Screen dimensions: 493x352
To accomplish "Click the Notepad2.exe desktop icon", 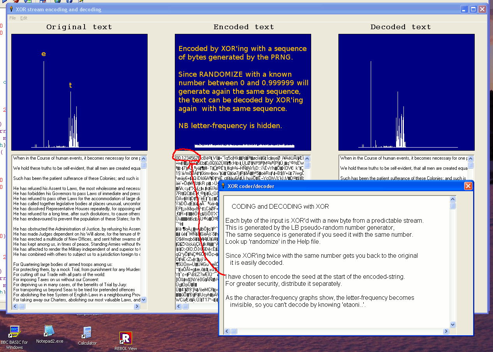I will pyautogui.click(x=49, y=331).
